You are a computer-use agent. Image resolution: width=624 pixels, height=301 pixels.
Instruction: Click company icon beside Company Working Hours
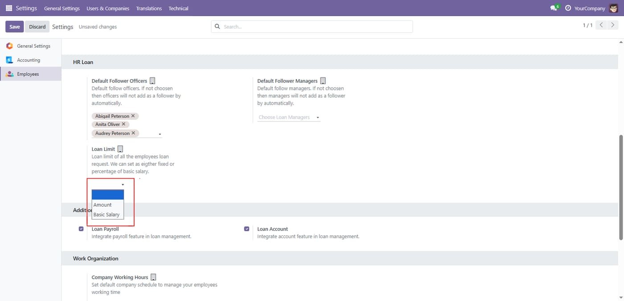(x=153, y=277)
